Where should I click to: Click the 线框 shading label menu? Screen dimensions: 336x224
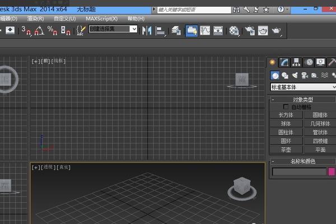pos(58,61)
